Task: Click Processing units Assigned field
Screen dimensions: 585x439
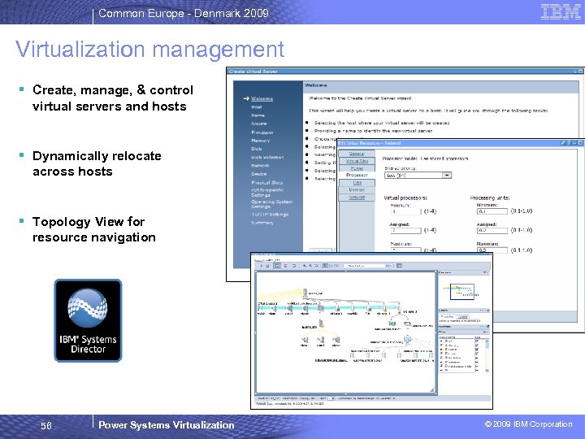Action: (x=492, y=230)
